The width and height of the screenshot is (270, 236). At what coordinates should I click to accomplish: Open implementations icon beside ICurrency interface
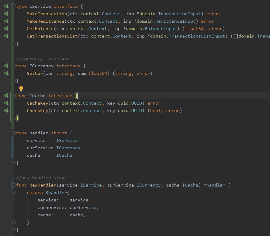tap(6, 66)
